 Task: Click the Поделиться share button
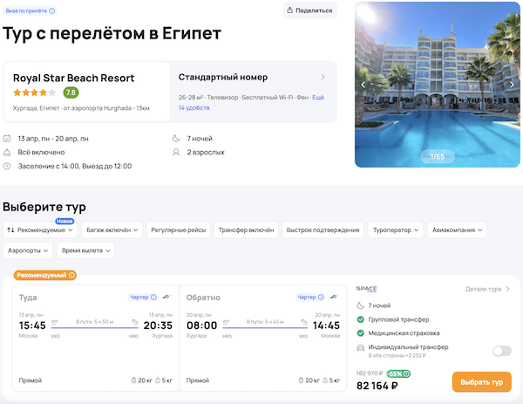311,10
